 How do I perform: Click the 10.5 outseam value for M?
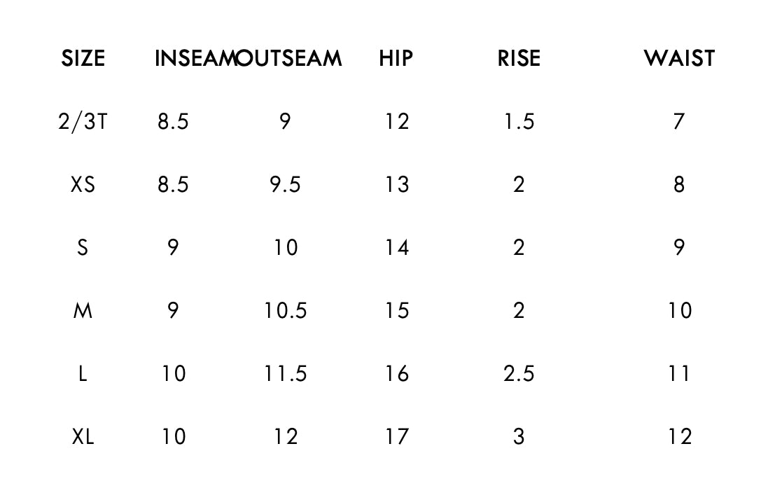tap(285, 310)
